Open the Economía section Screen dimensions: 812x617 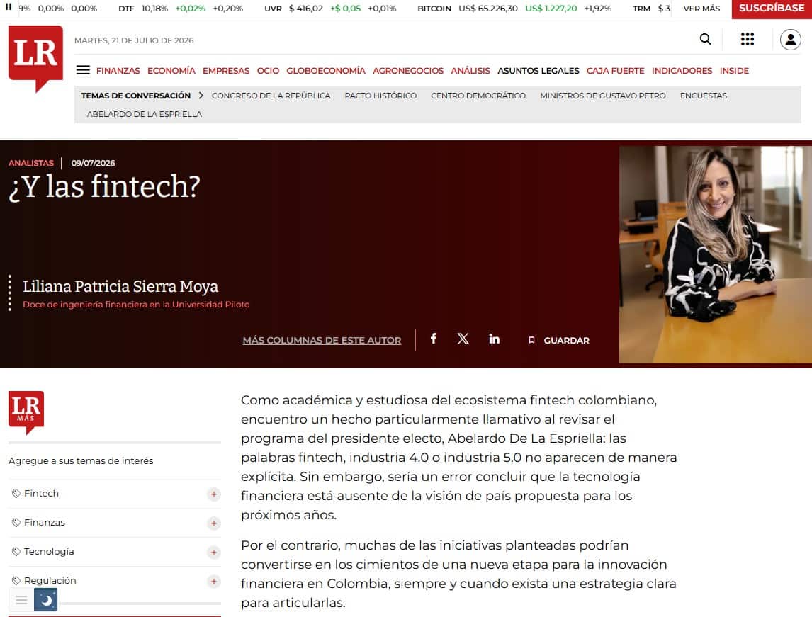click(x=171, y=70)
